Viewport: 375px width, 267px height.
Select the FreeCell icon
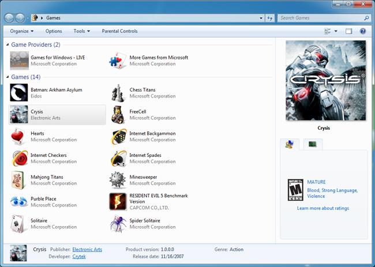pos(118,115)
